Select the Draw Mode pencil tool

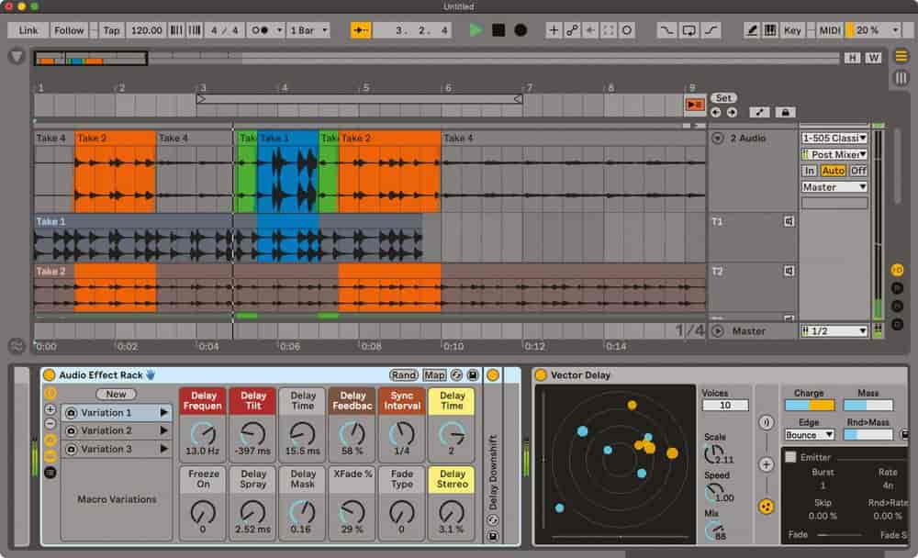click(754, 29)
